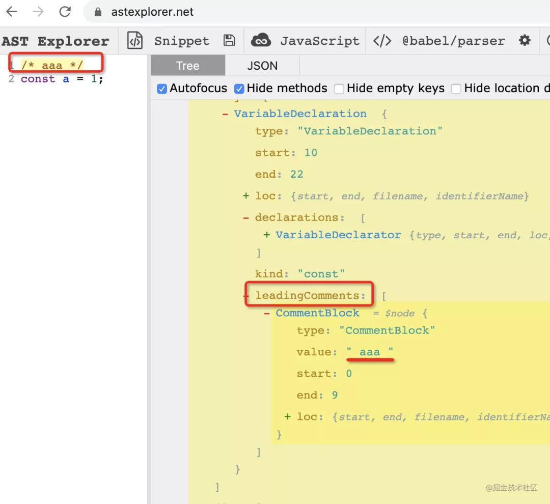
Task: Switch to the JSON tab
Action: click(x=262, y=66)
